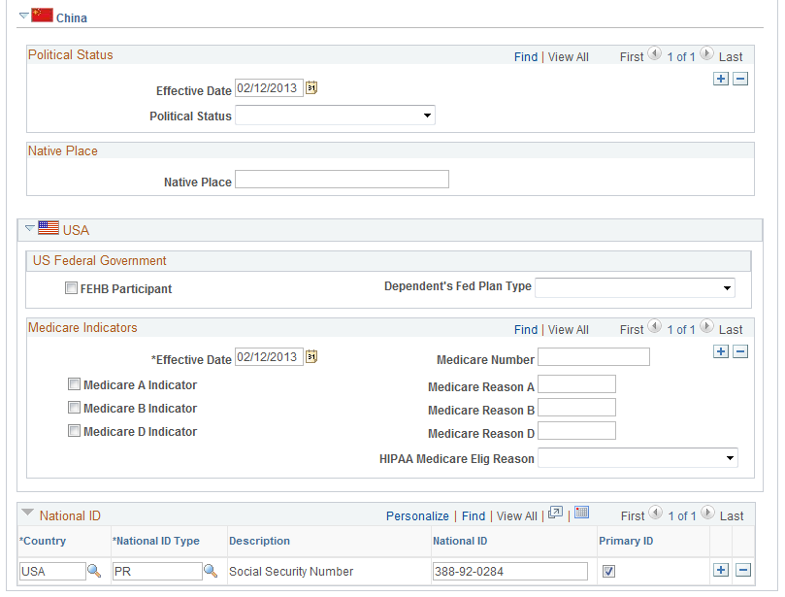Edit Political Status Effective Date field
Viewport: 785px width, 597px height.
point(270,88)
